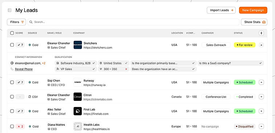Click the Show Stats button

tap(254, 22)
